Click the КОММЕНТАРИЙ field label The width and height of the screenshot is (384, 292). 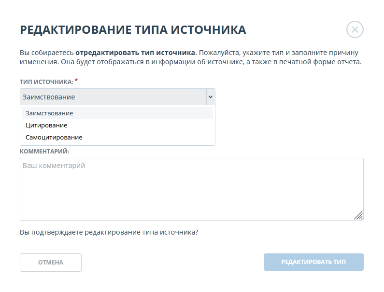[x=44, y=151]
